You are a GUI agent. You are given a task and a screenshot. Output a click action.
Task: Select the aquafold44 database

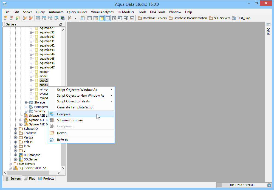(x=47, y=54)
